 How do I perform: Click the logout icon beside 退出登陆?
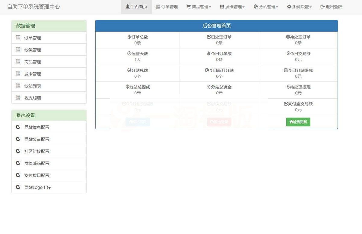(x=322, y=7)
